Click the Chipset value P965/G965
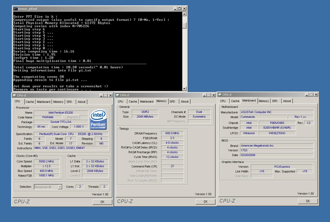Screen dimensions: 330x222 tap(277, 123)
